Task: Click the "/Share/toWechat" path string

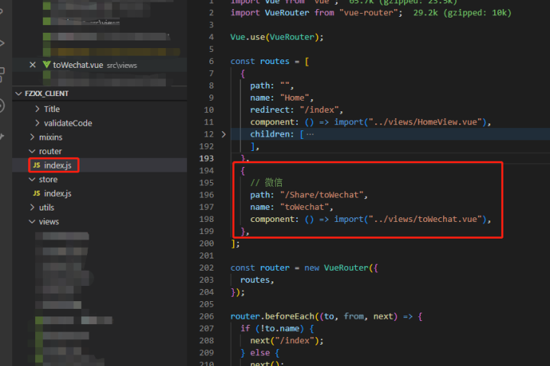Action: (322, 194)
